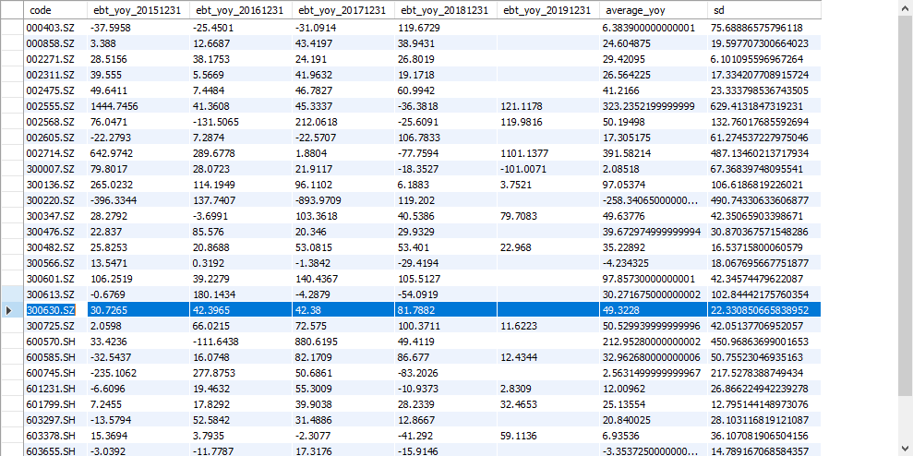913x456 pixels.
Task: Click the ebt_yoy_20191231 column header
Action: [x=548, y=10]
